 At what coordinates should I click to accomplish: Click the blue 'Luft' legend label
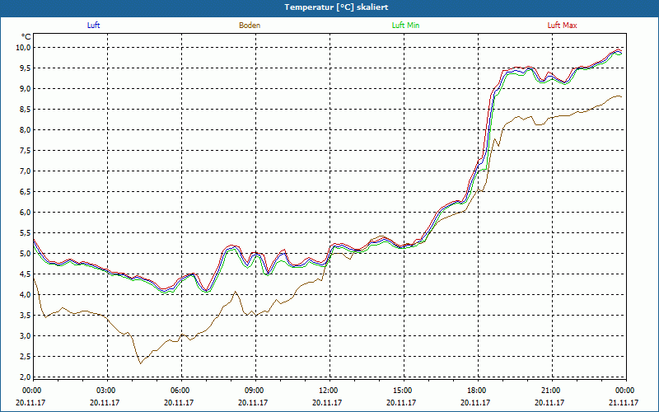point(93,26)
